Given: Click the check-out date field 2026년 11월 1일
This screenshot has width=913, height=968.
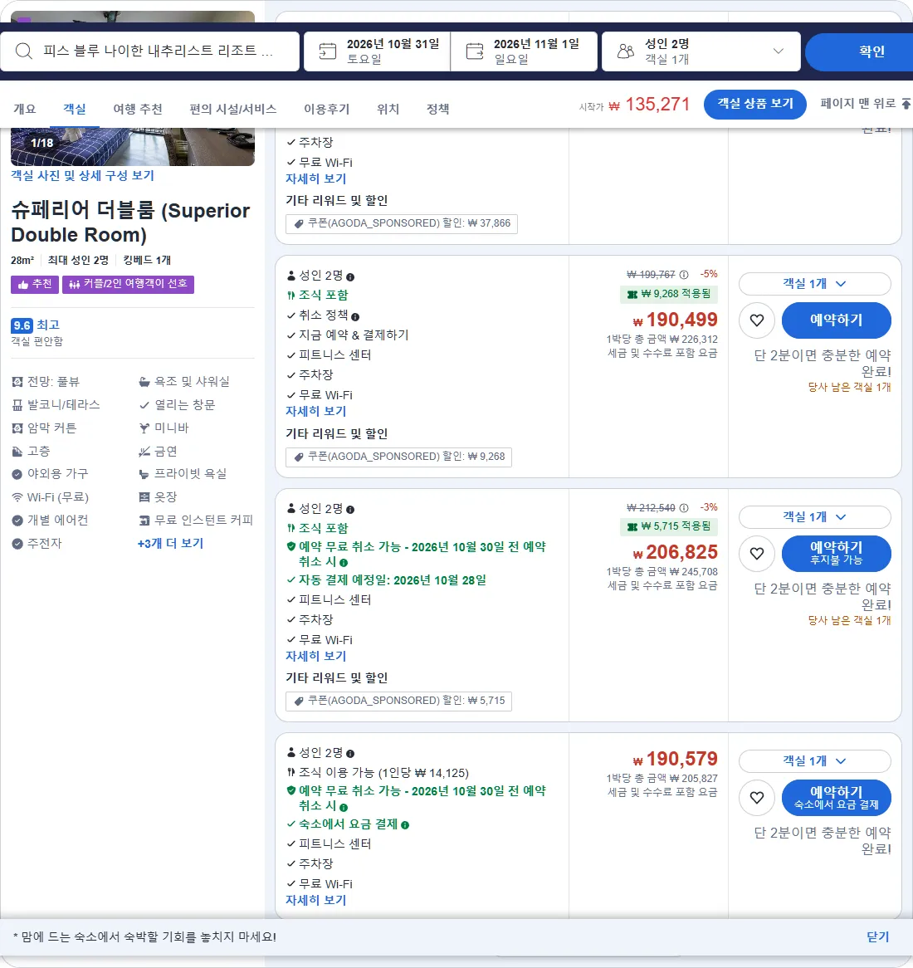Looking at the screenshot, I should pos(524,51).
